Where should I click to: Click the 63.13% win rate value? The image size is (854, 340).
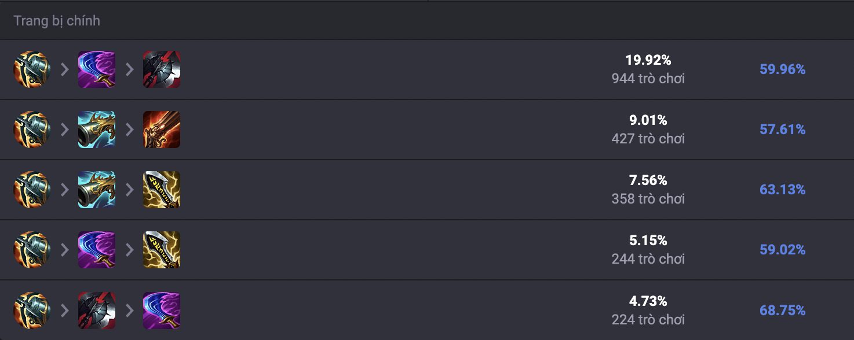pos(782,190)
